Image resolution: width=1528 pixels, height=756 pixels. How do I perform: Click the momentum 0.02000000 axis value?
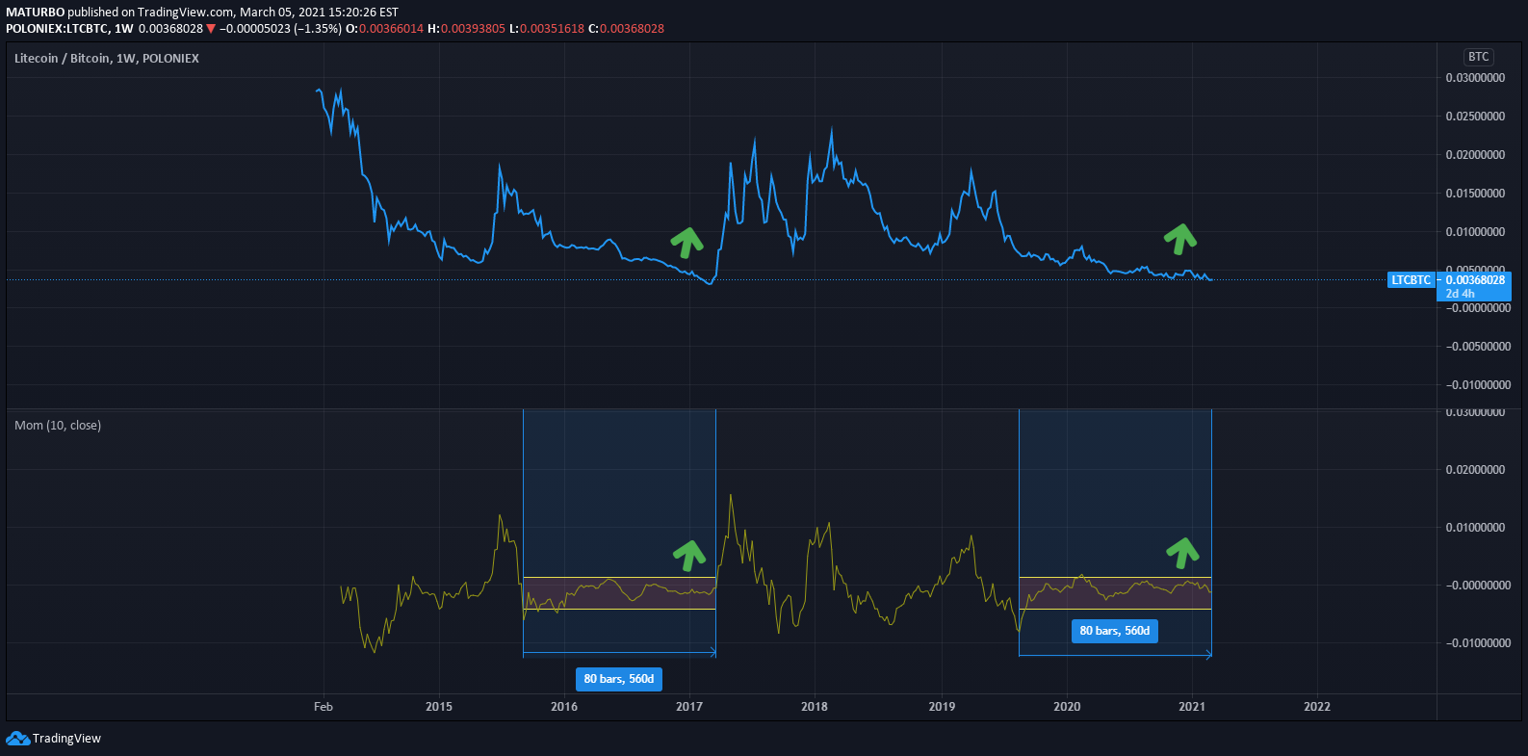[x=1475, y=470]
